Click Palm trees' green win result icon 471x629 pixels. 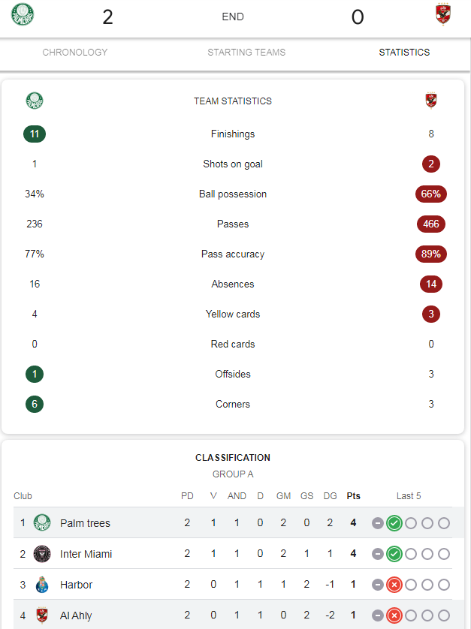(394, 523)
